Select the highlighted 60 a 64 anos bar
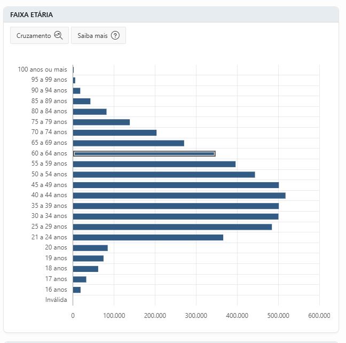This screenshot has width=346, height=343. pos(144,153)
